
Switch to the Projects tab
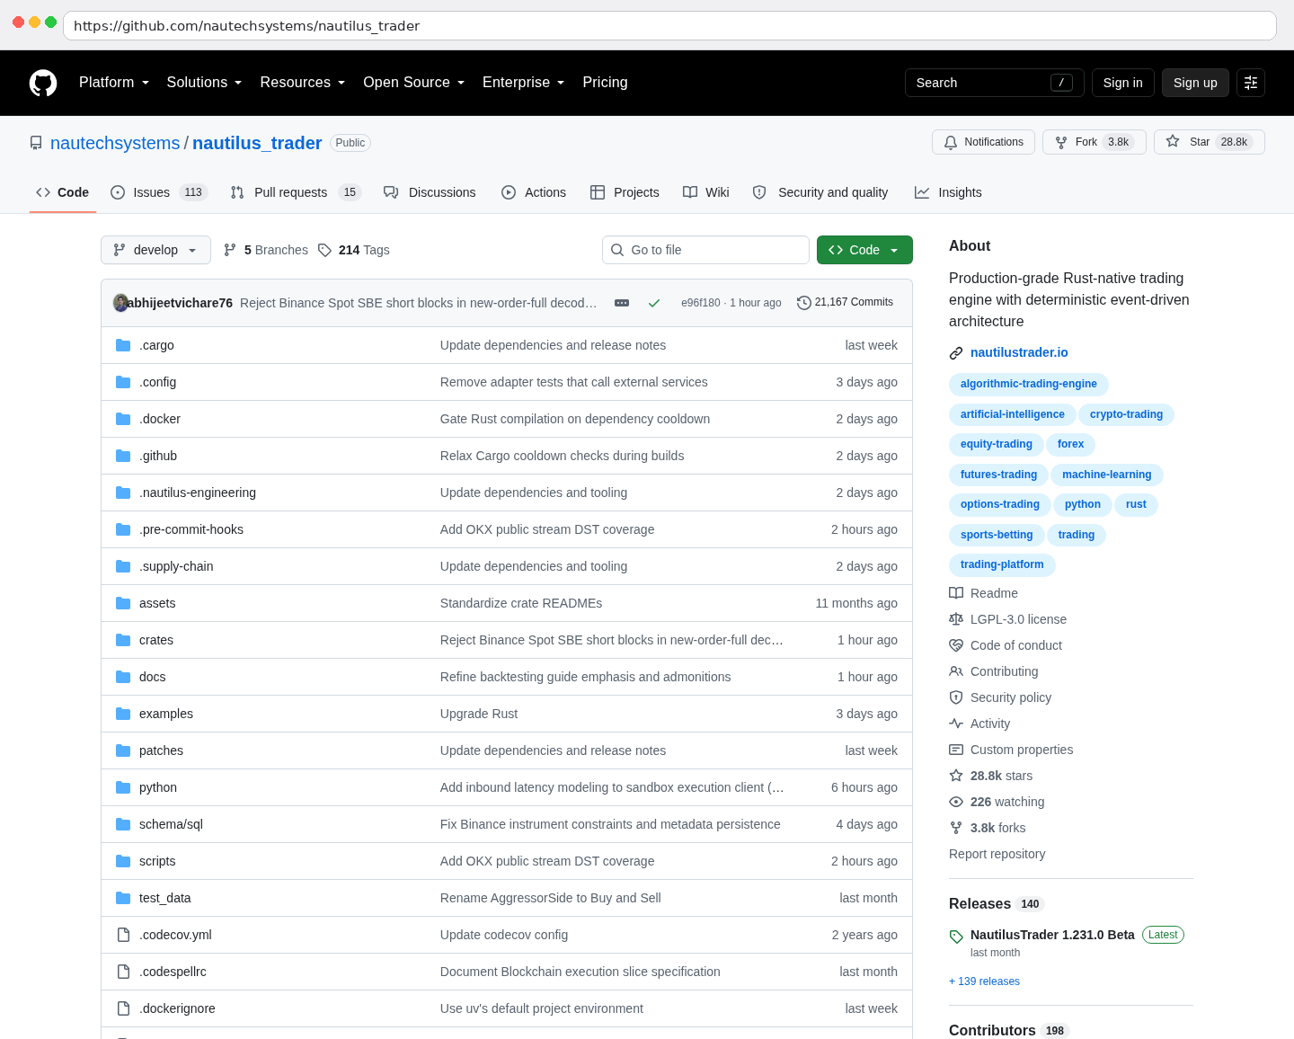coord(625,192)
